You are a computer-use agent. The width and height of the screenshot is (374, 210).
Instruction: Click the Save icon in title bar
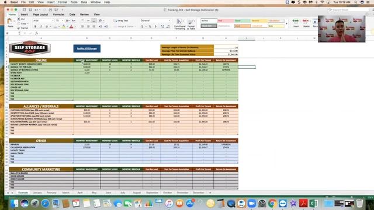coord(30,10)
